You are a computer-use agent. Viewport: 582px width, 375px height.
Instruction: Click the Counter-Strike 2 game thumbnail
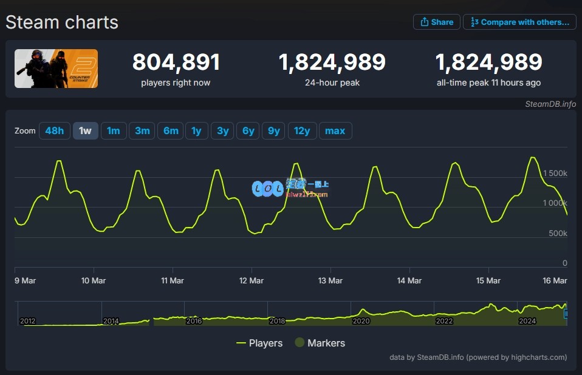56,69
